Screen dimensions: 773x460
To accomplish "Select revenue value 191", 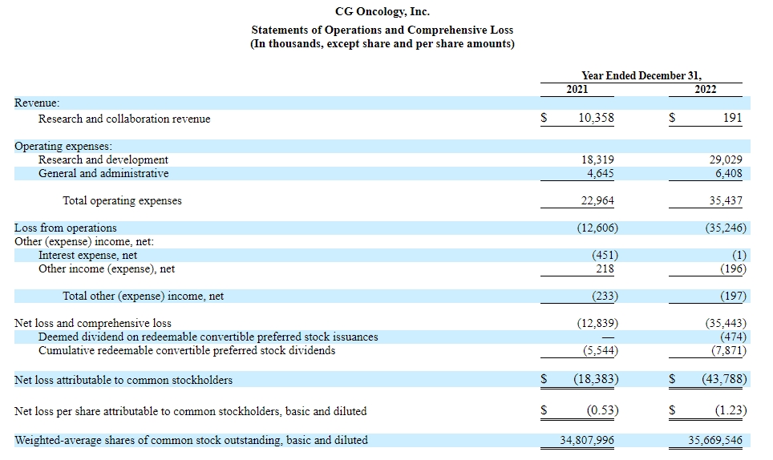I will 733,118.
